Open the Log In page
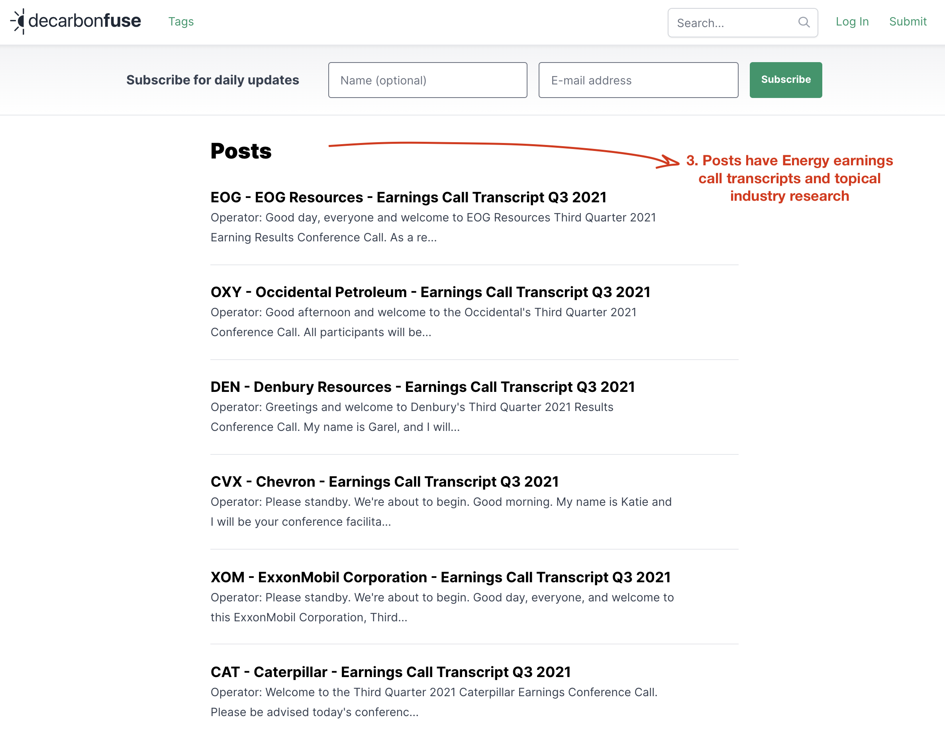The height and width of the screenshot is (736, 945). [x=851, y=22]
